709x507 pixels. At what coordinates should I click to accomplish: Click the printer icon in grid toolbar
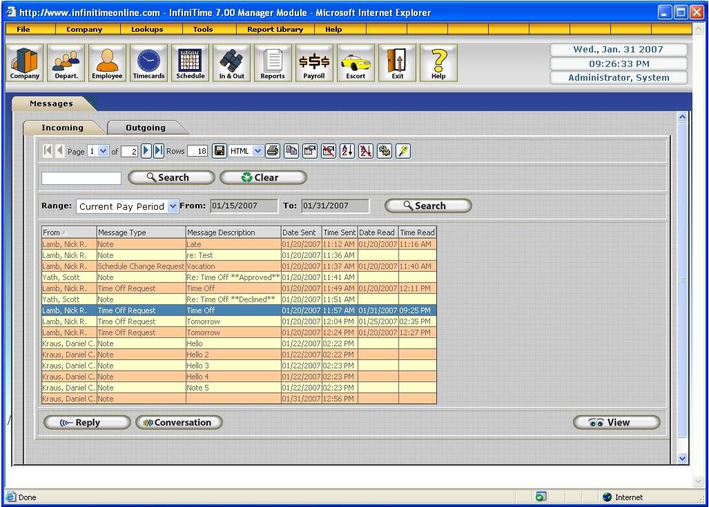tap(273, 151)
